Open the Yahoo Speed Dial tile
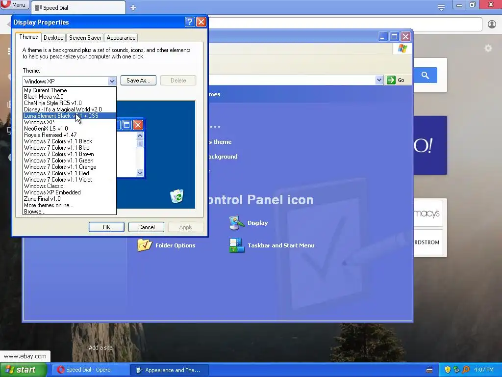This screenshot has height=377, width=502. (430, 145)
